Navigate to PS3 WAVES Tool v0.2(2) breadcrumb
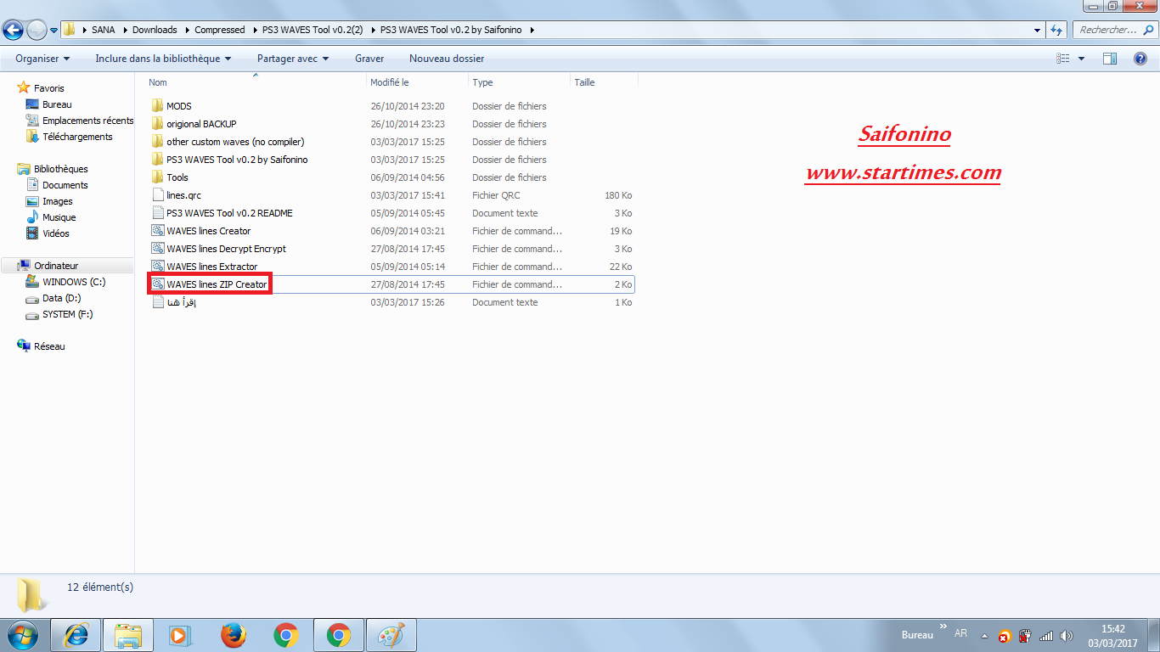Image resolution: width=1160 pixels, height=652 pixels. coord(313,30)
